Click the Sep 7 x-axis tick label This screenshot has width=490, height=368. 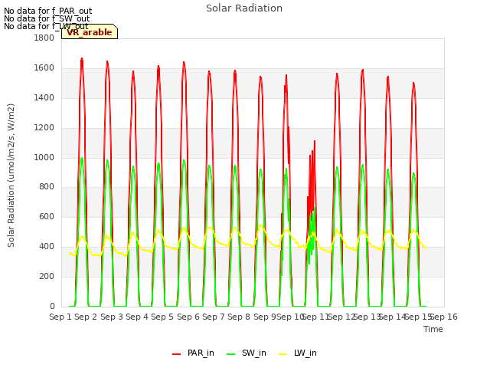pos(214,317)
